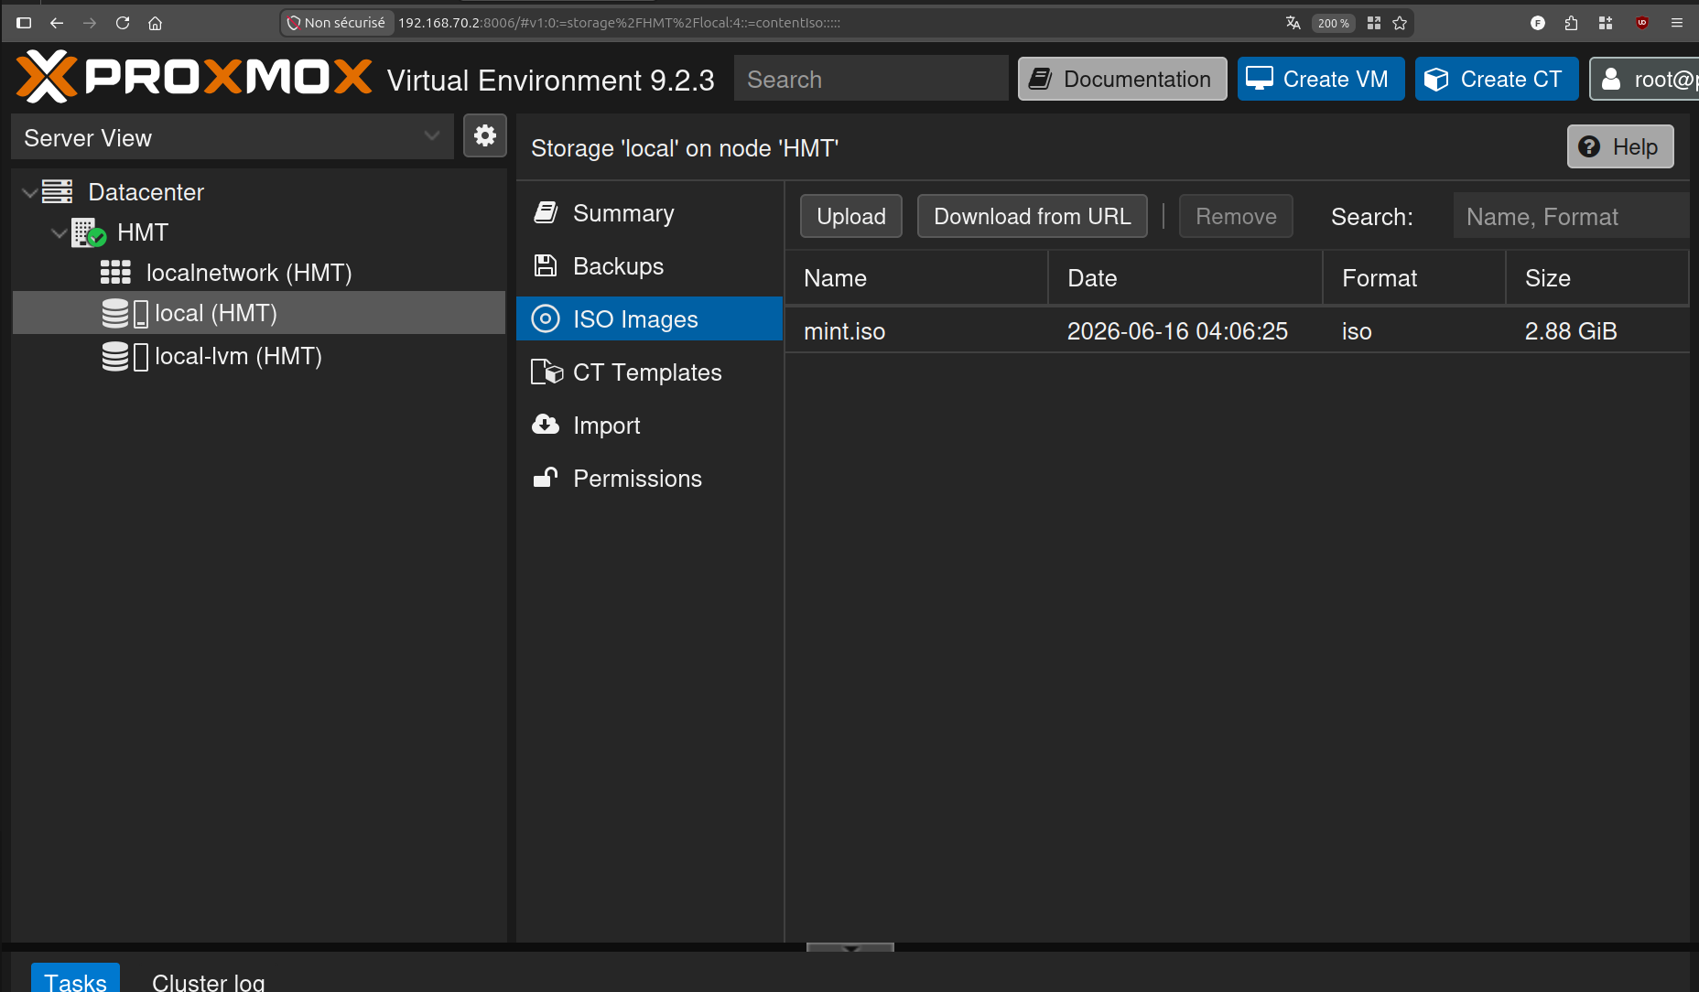The height and width of the screenshot is (992, 1699).
Task: Click the browser reload icon
Action: pyautogui.click(x=123, y=23)
